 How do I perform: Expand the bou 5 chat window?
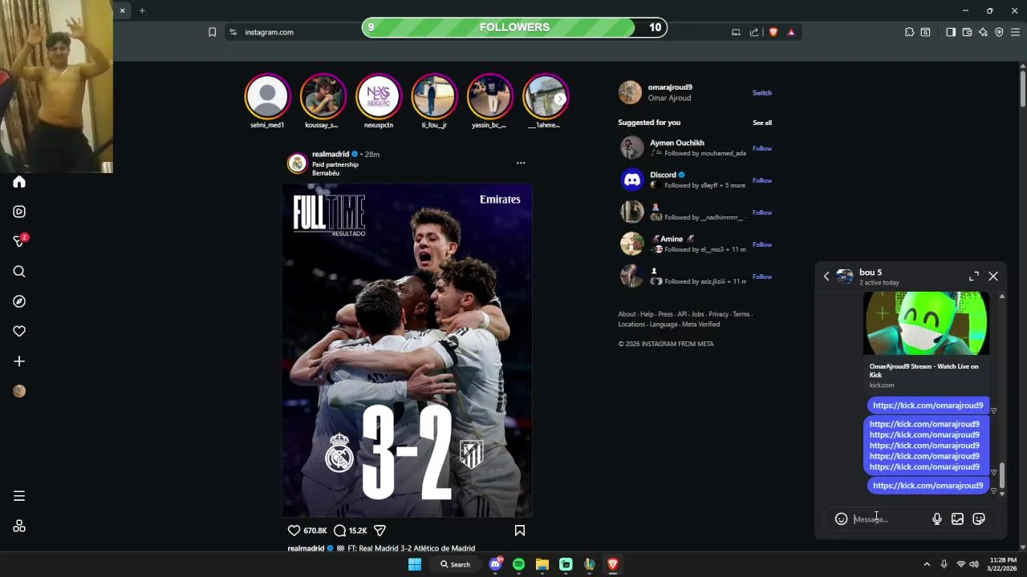point(974,276)
